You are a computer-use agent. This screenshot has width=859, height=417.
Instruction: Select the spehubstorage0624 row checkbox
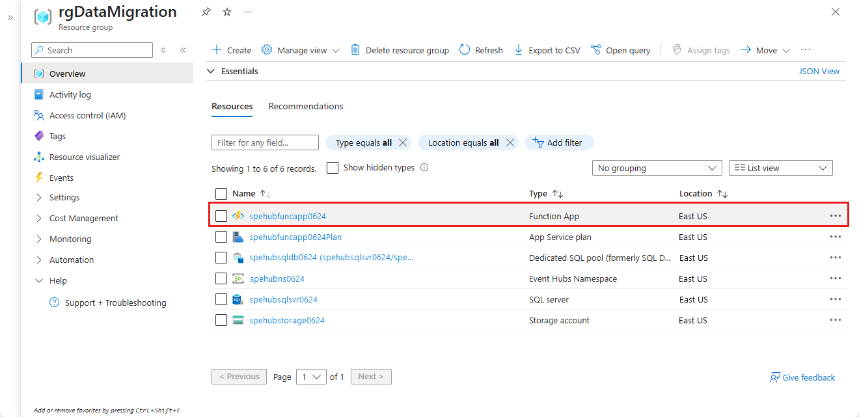click(x=221, y=320)
